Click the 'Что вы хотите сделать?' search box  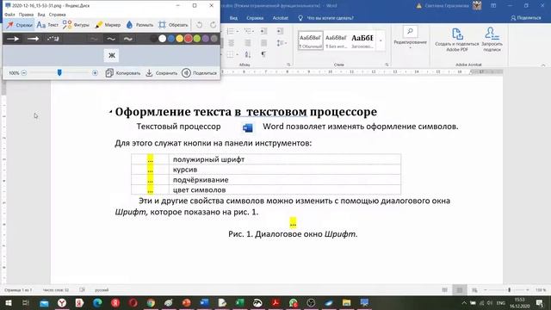click(325, 18)
